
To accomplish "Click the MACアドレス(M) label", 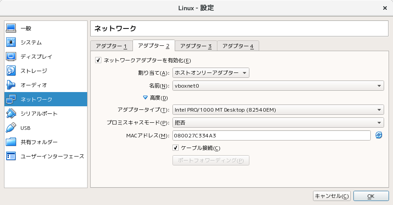I will pos(148,136).
